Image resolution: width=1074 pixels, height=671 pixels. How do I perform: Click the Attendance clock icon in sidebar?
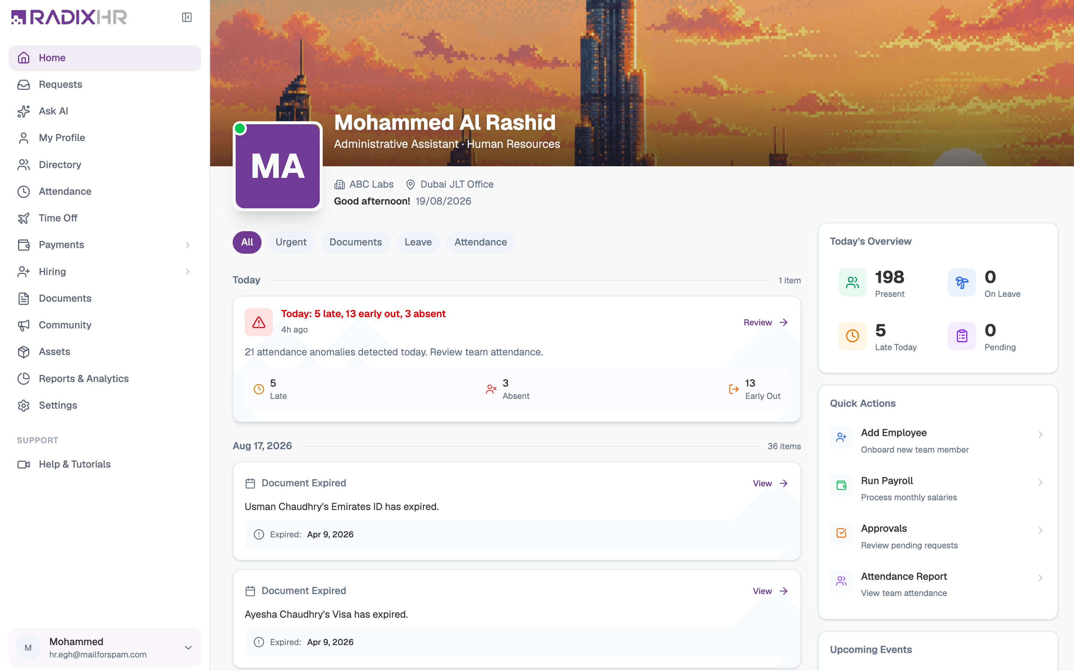click(x=24, y=191)
